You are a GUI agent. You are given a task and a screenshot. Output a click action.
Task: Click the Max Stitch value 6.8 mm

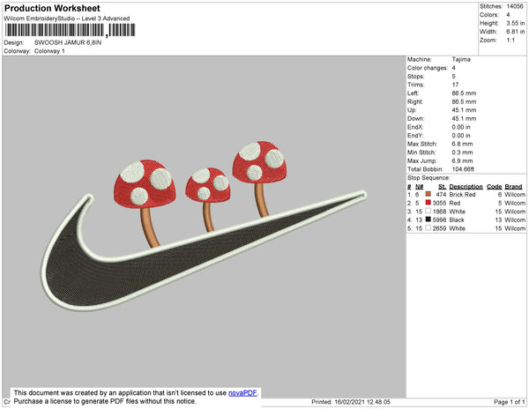pos(462,144)
